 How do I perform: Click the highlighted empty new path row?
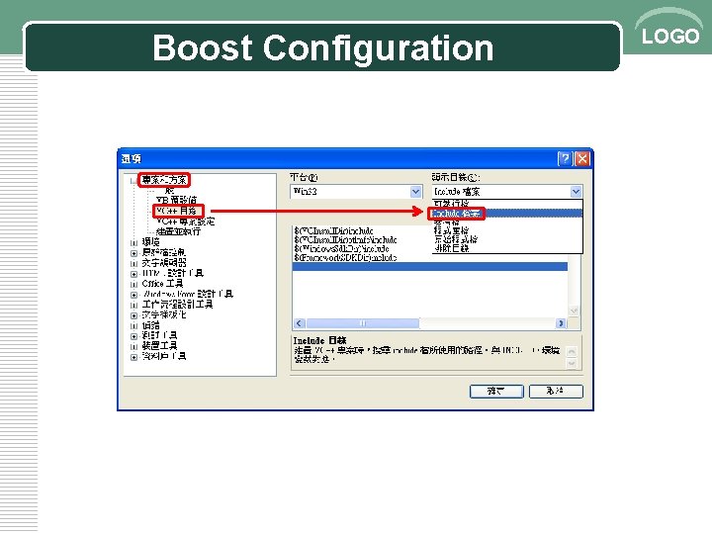coord(429,267)
